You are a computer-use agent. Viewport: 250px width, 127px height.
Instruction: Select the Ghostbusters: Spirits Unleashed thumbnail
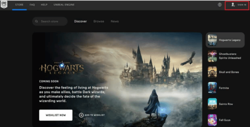(212, 56)
